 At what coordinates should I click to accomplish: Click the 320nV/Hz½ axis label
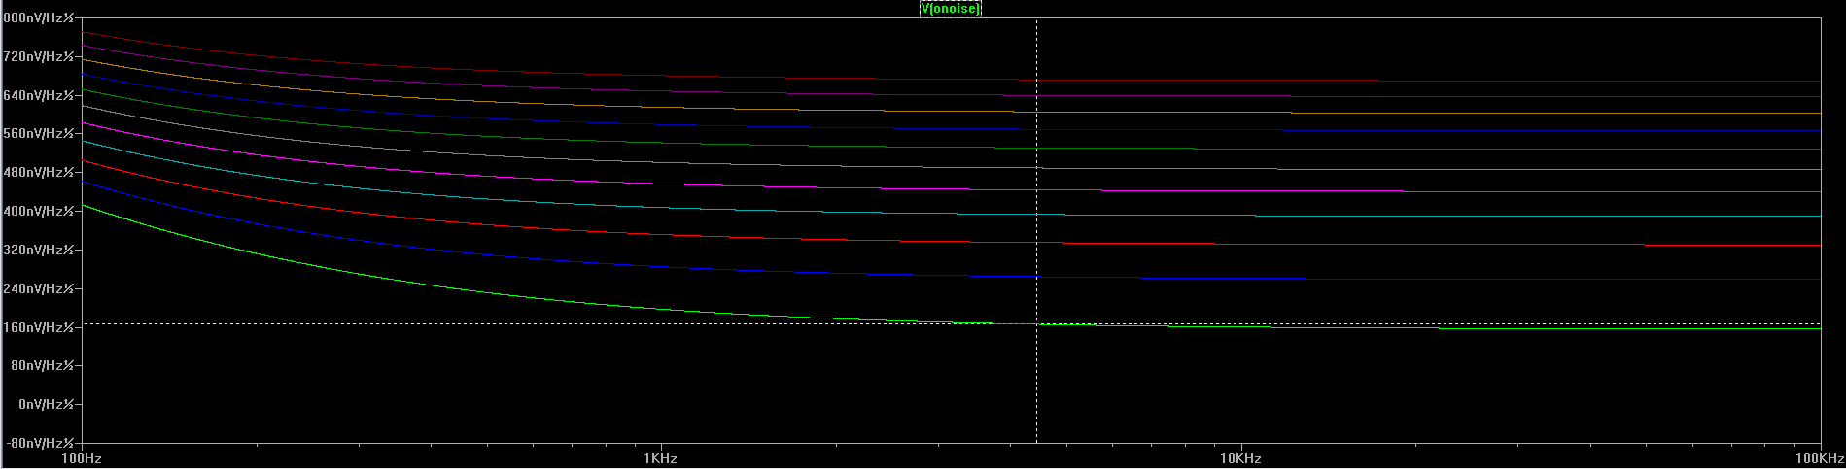[37, 251]
